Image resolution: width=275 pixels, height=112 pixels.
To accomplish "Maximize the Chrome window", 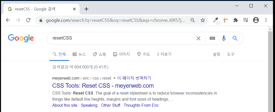I will click(251, 6).
